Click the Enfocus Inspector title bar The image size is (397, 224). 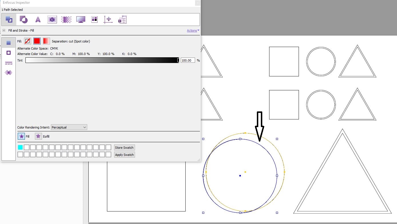tap(97, 3)
